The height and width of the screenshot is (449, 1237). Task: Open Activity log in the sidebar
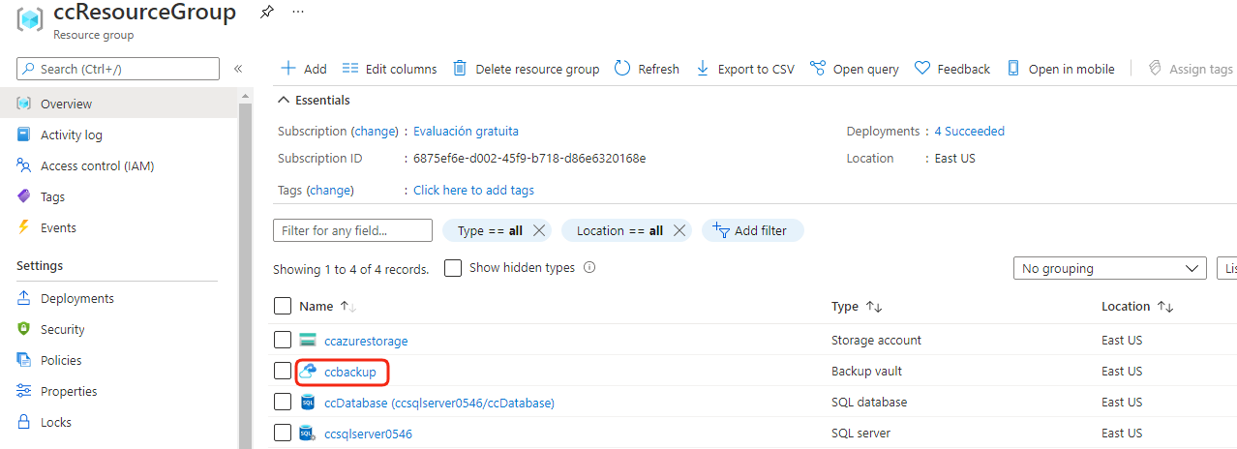[x=71, y=135]
